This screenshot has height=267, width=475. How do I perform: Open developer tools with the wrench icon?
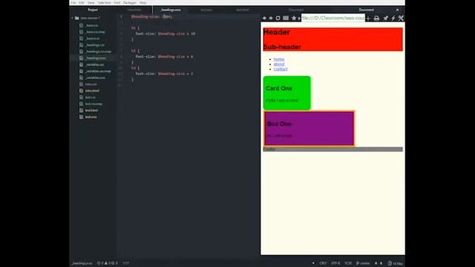pyautogui.click(x=401, y=18)
